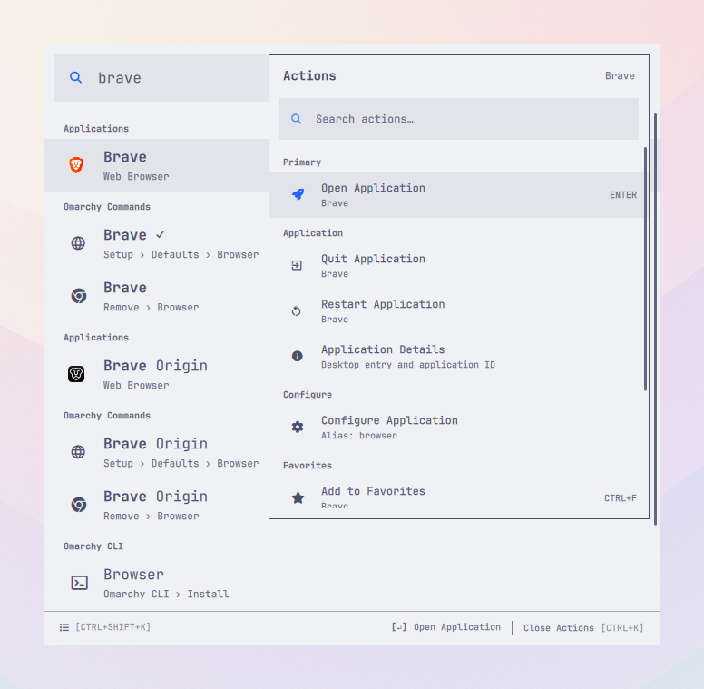704x689 pixels.
Task: Click the CTRL+F shortcut hint
Action: (x=621, y=498)
